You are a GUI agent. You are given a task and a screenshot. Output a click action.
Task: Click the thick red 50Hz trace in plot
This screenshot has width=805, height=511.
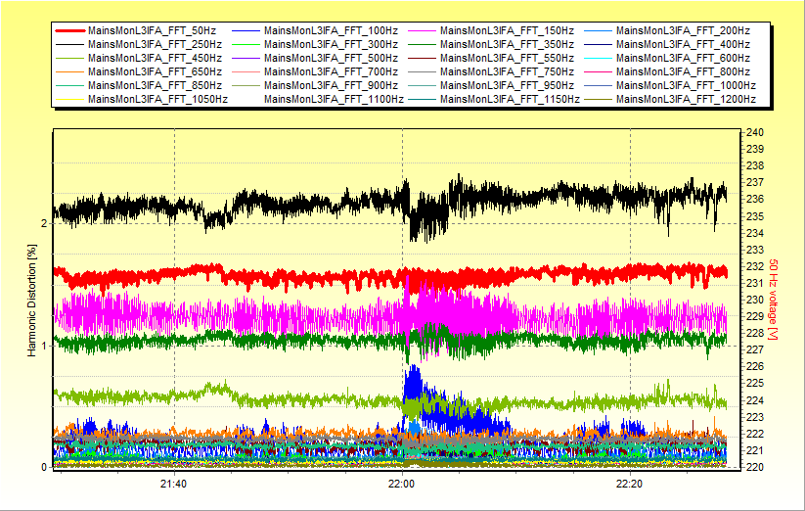pos(293,276)
